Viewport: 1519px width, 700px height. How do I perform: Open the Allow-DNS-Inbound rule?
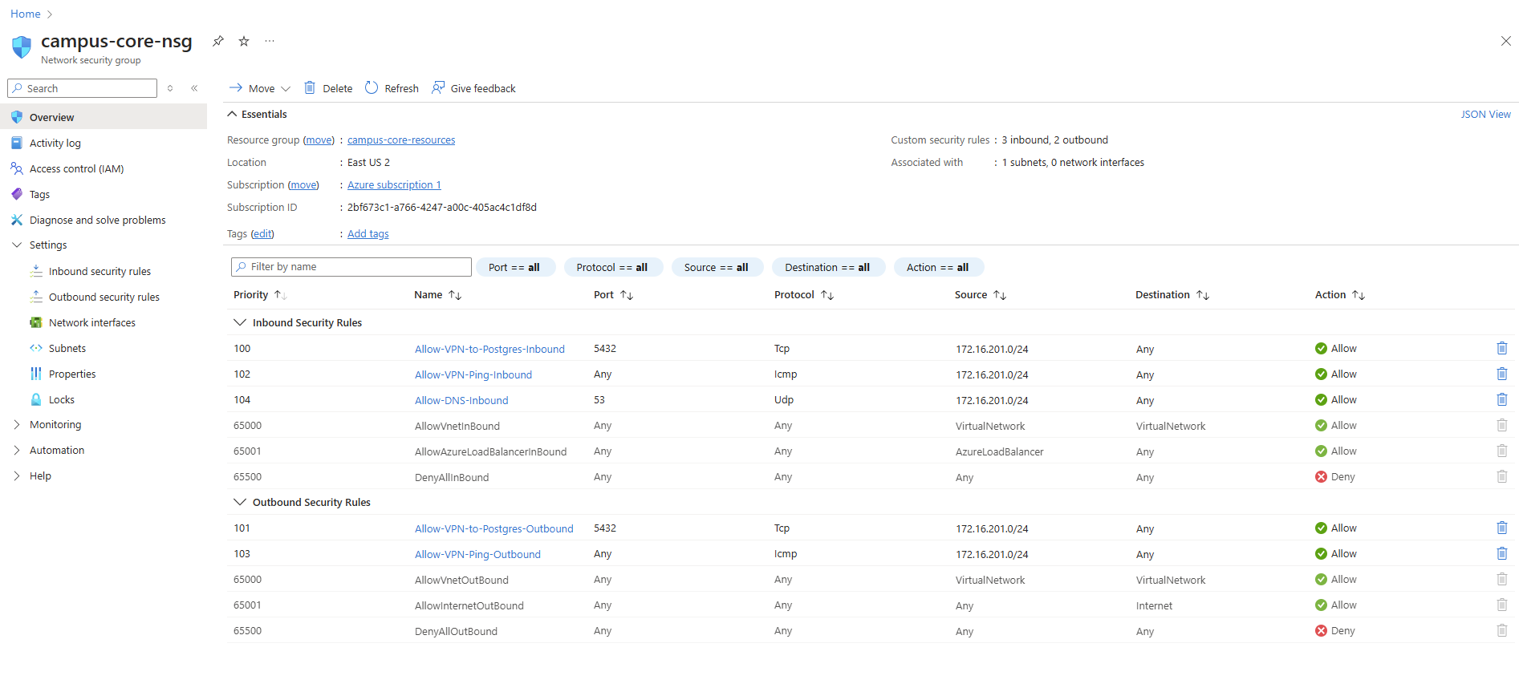click(461, 400)
